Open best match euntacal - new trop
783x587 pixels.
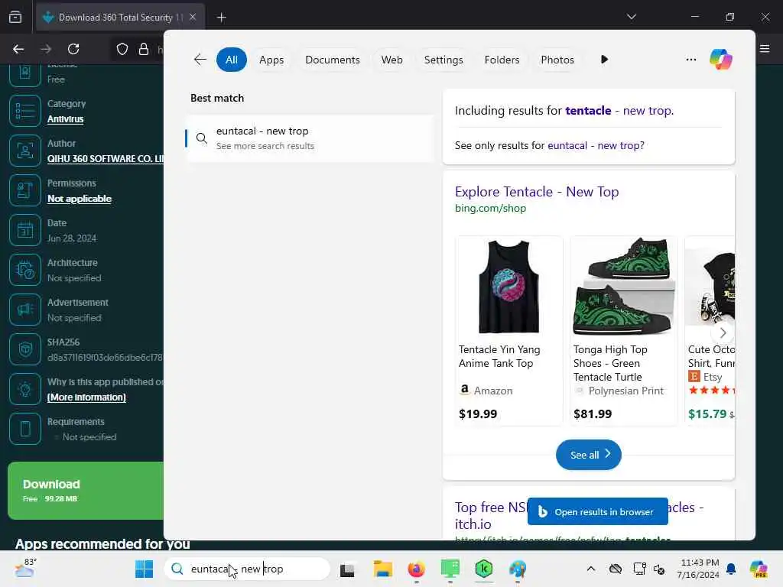pos(310,138)
